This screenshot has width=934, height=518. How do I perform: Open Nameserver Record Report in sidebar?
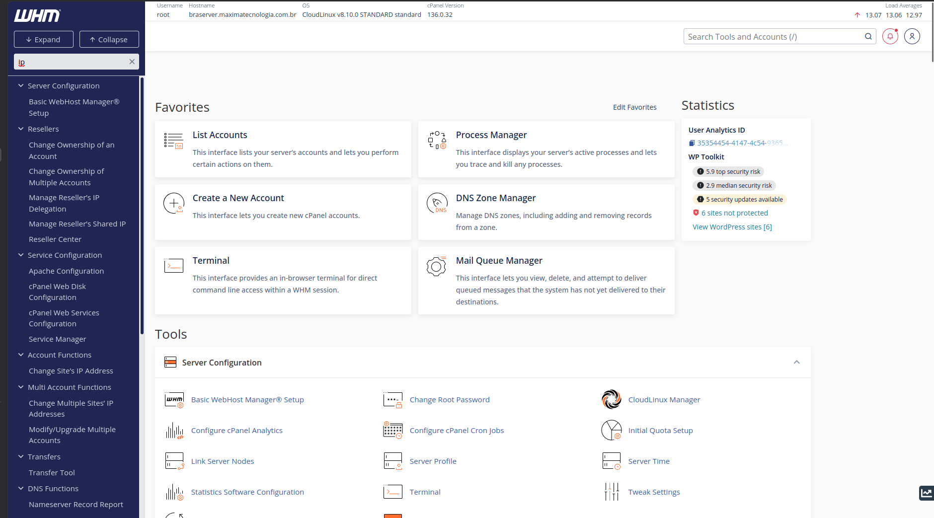coord(76,504)
